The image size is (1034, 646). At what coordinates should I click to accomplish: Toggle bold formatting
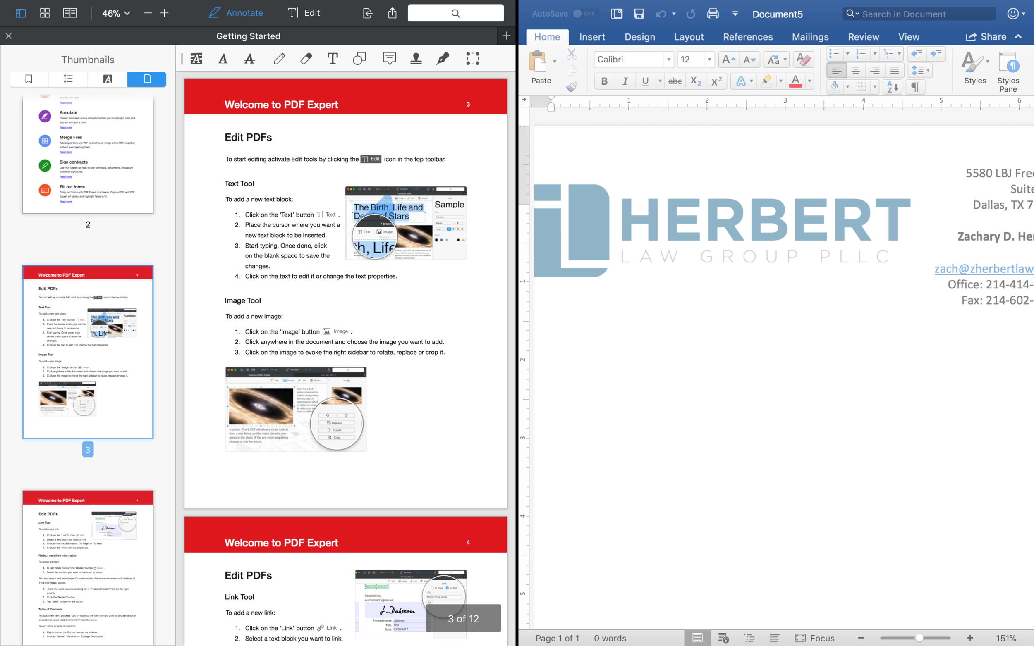coord(604,81)
